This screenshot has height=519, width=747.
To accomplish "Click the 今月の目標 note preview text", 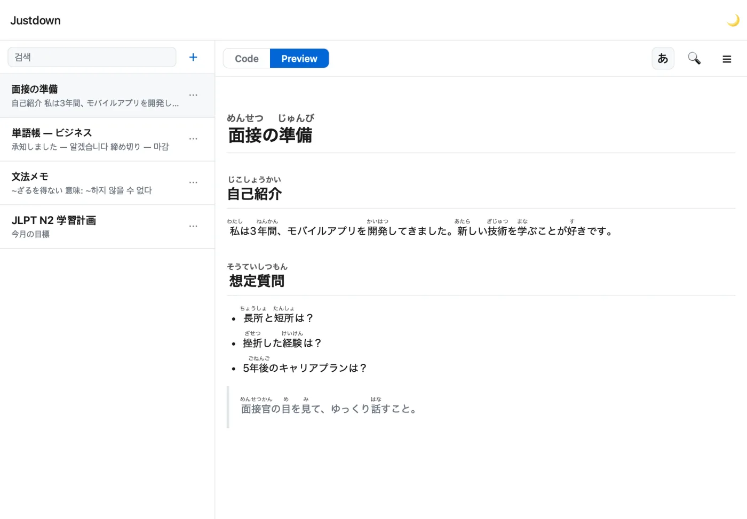I will (x=30, y=234).
